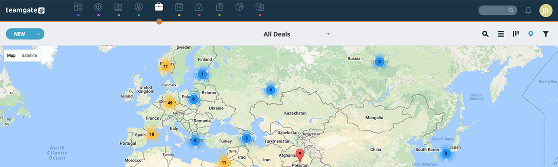Open the JD user avatar menu
Image resolution: width=558 pixels, height=167 pixels.
click(546, 10)
